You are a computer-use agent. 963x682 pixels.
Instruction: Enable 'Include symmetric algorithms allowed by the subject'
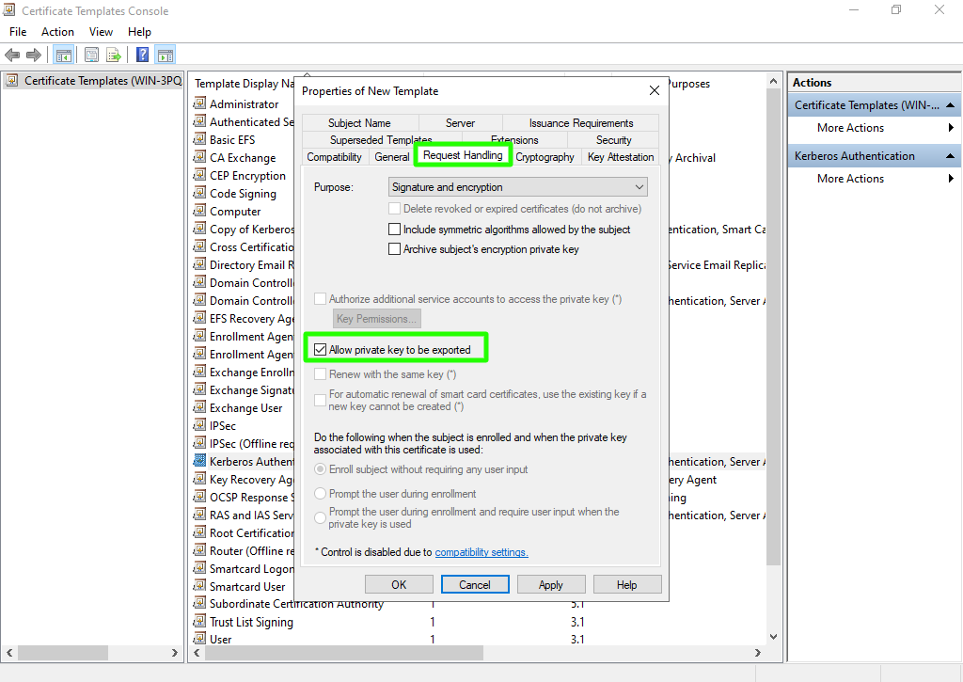coord(395,230)
